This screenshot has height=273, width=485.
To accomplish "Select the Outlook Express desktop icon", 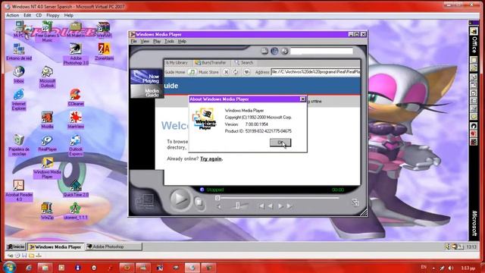I will click(x=76, y=145).
